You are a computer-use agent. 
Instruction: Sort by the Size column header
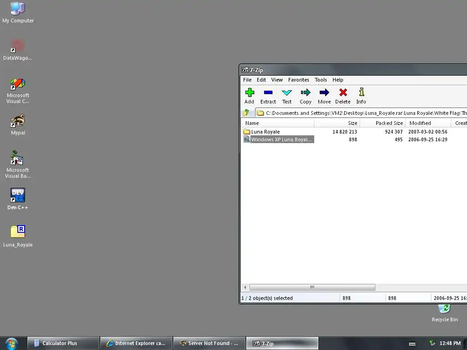pos(337,123)
